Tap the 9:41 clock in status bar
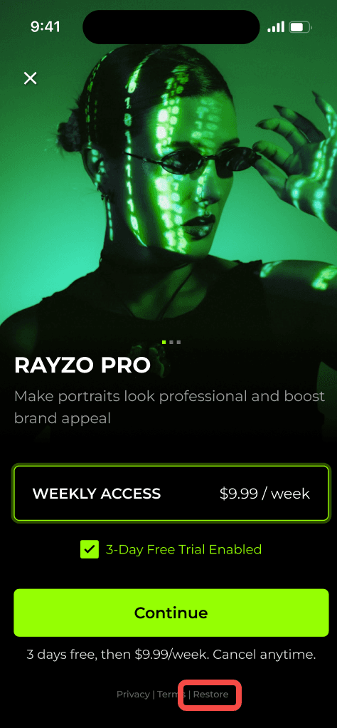 click(46, 27)
